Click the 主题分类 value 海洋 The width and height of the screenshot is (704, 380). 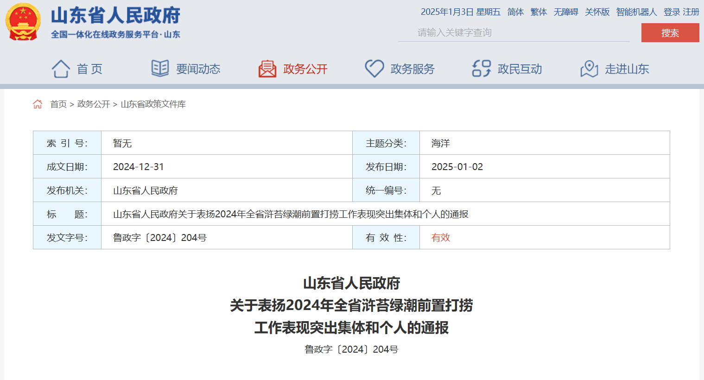click(x=441, y=143)
